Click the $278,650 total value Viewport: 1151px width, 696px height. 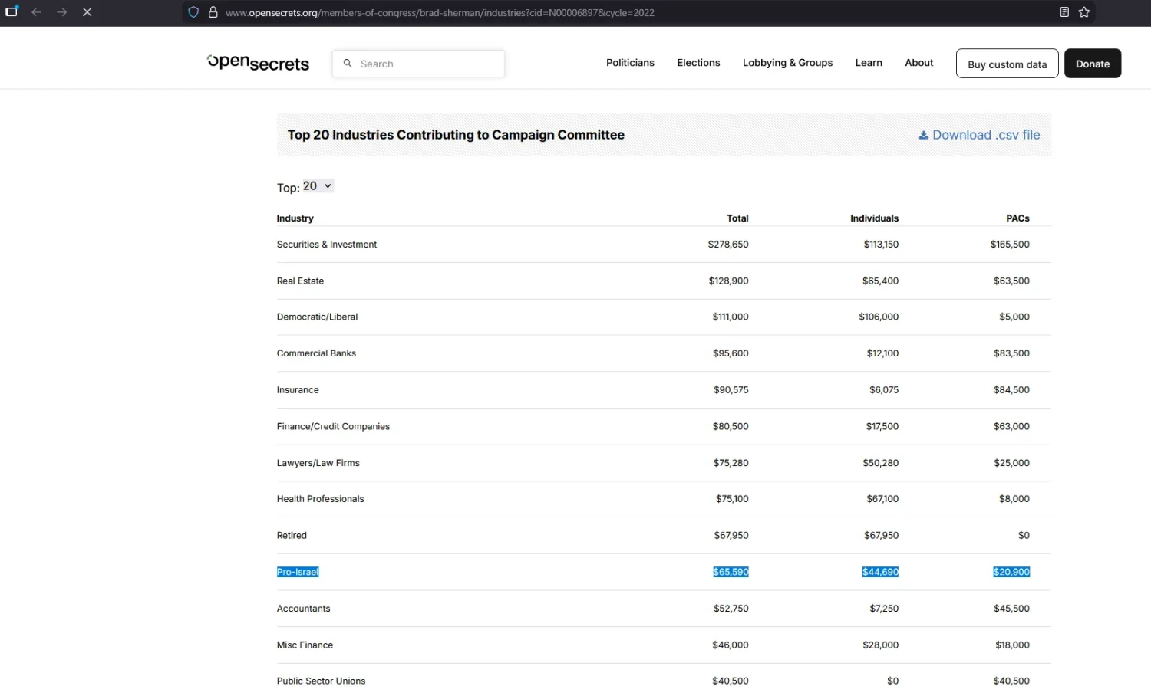tap(728, 245)
